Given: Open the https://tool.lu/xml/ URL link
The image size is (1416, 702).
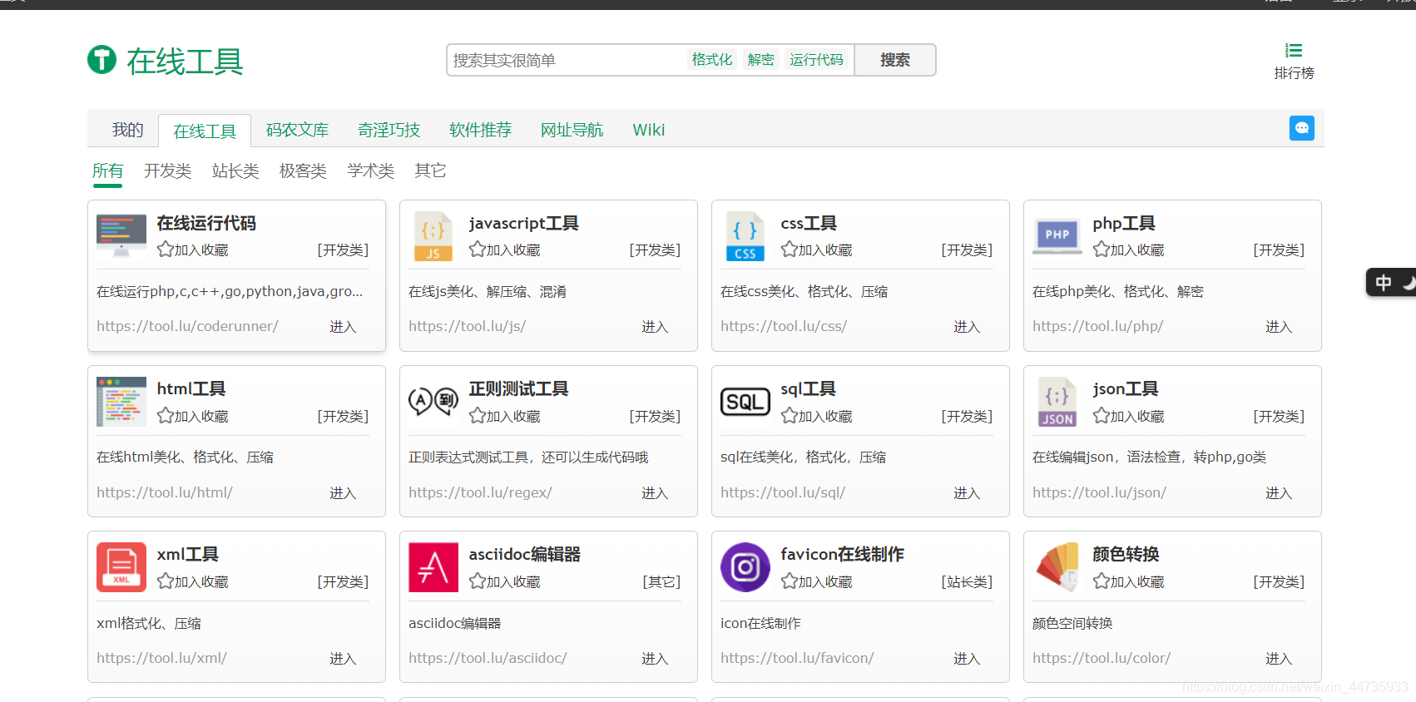Looking at the screenshot, I should pyautogui.click(x=161, y=658).
